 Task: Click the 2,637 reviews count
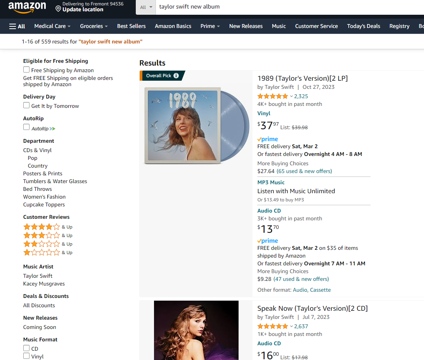tap(301, 327)
